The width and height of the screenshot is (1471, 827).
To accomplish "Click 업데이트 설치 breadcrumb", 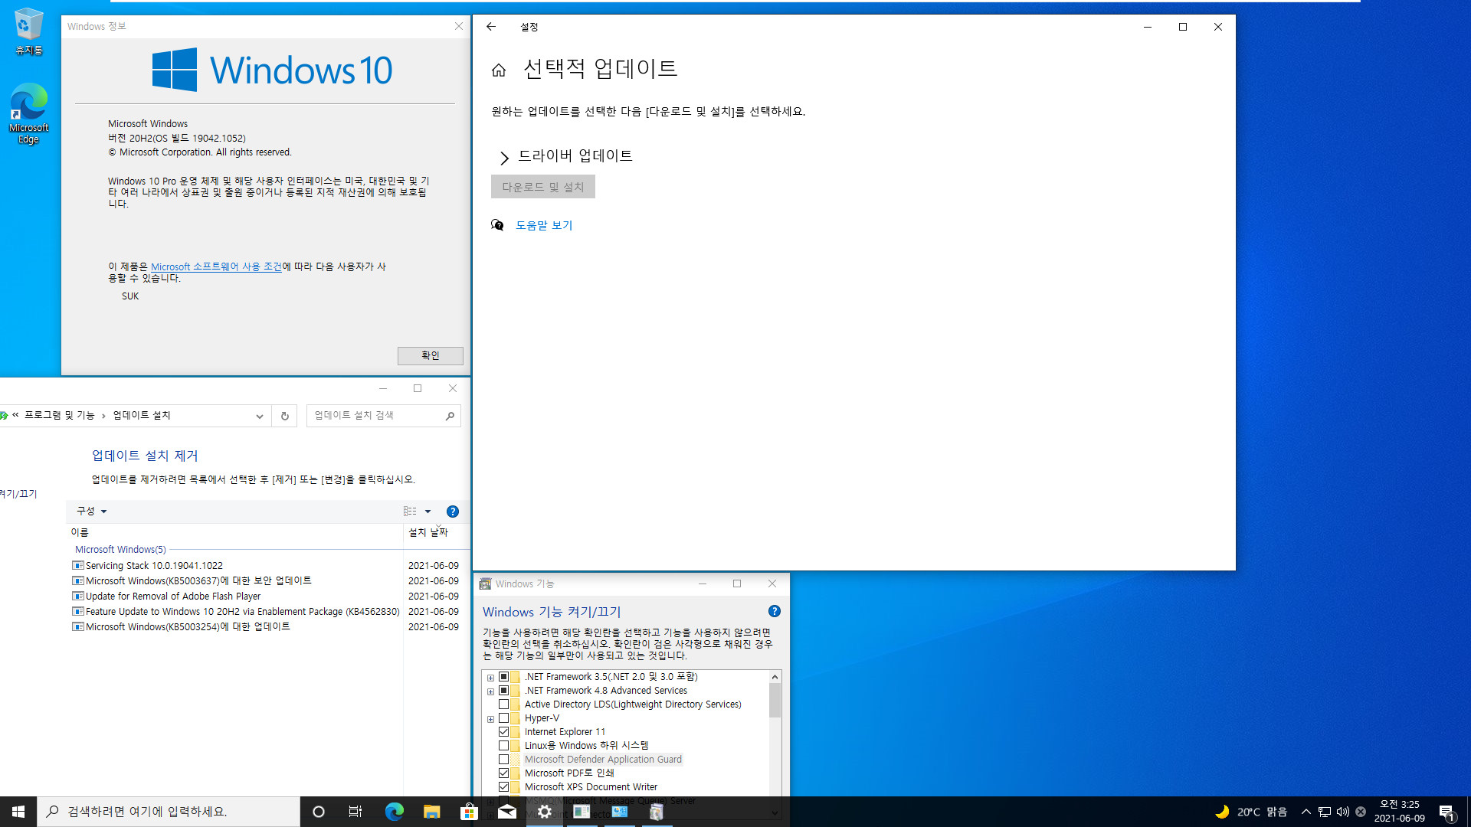I will point(142,415).
